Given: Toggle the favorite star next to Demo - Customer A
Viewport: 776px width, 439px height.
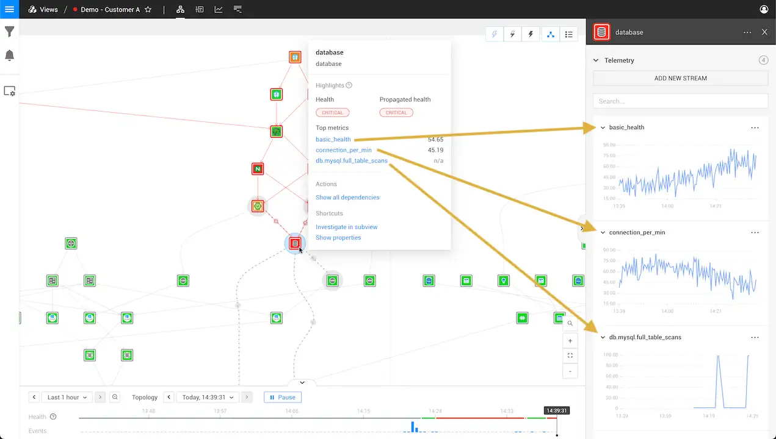Looking at the screenshot, I should click(147, 9).
